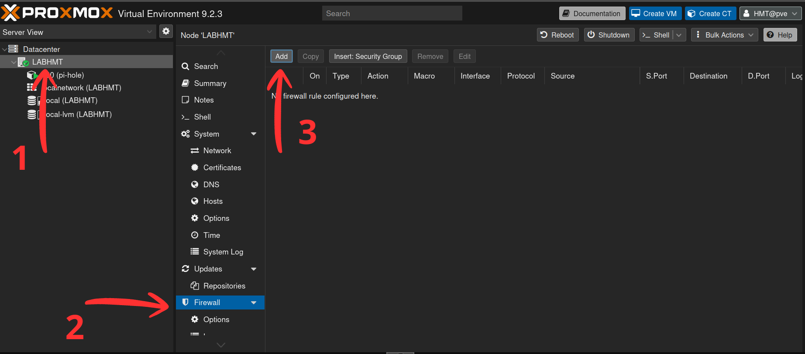Click the pi-hole container icon

point(31,75)
